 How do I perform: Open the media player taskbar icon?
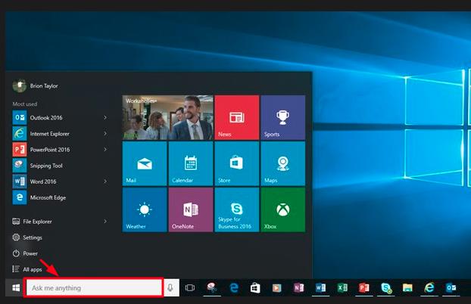[x=276, y=288]
